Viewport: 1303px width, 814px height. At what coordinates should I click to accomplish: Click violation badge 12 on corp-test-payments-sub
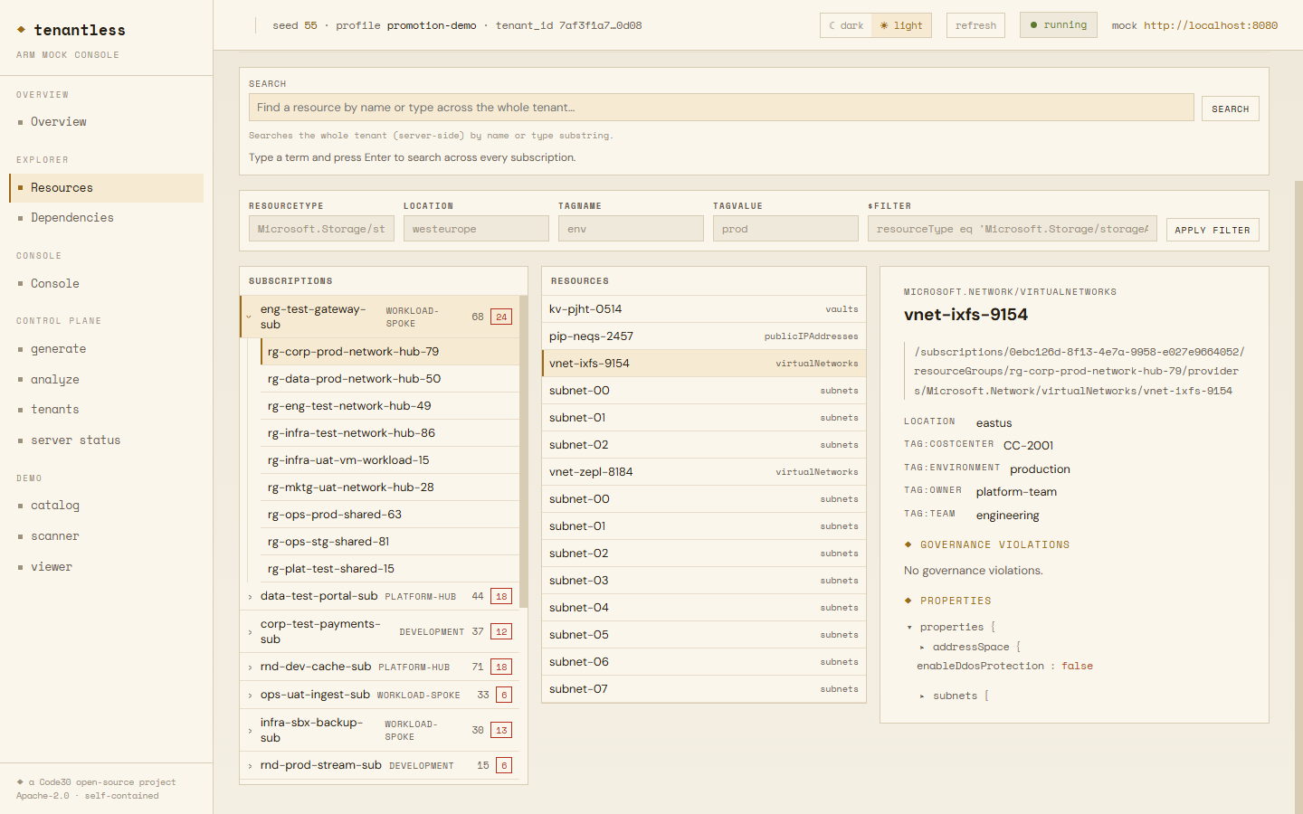point(501,631)
